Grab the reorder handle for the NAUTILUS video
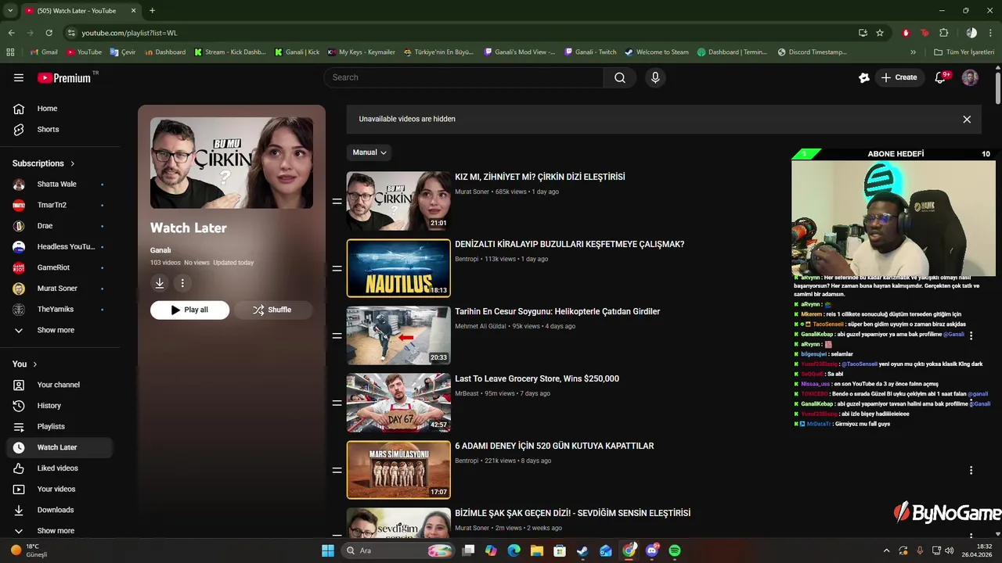This screenshot has width=1002, height=563. [x=337, y=268]
